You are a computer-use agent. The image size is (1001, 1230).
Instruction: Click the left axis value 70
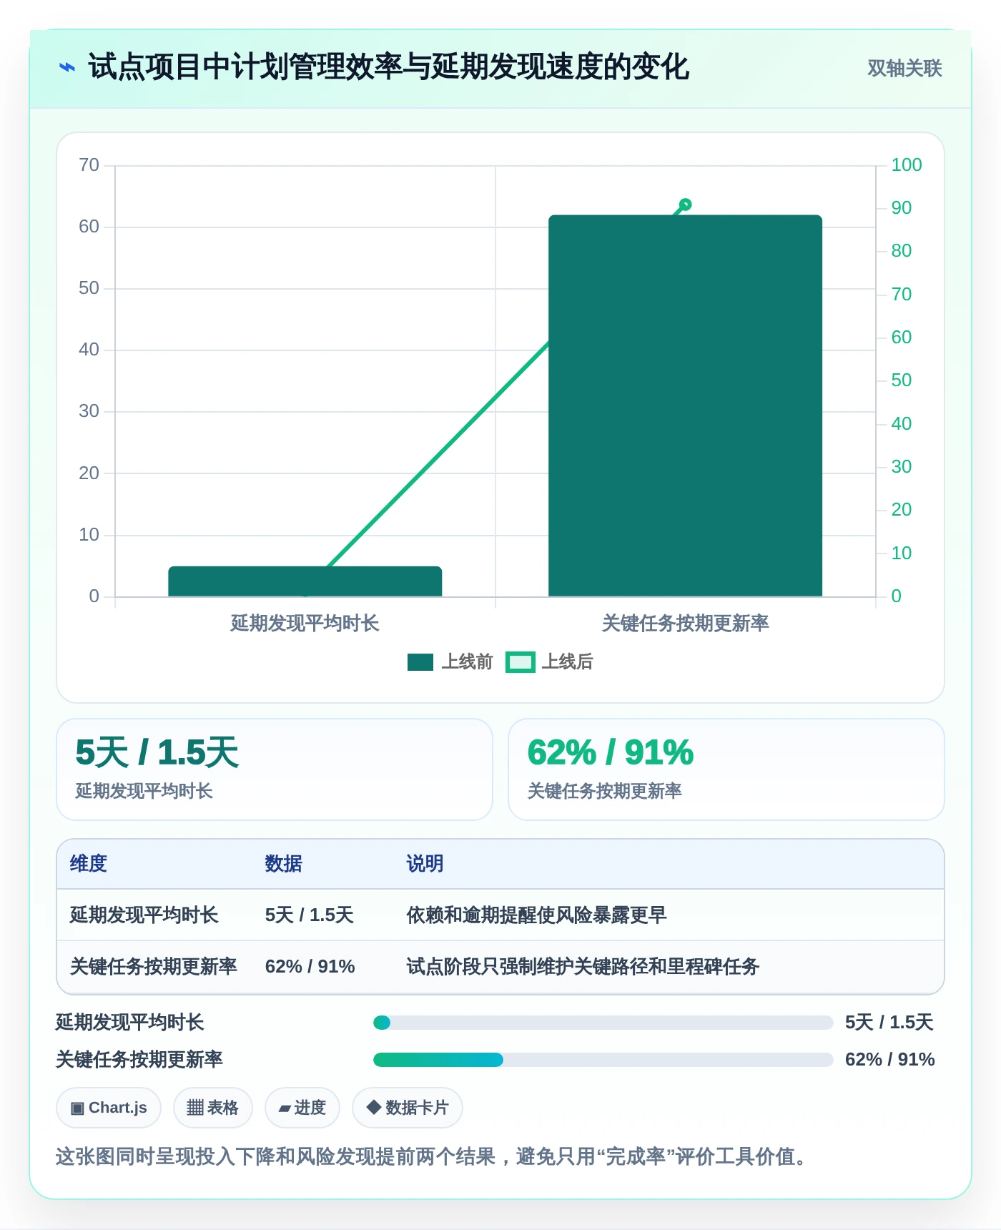(89, 165)
